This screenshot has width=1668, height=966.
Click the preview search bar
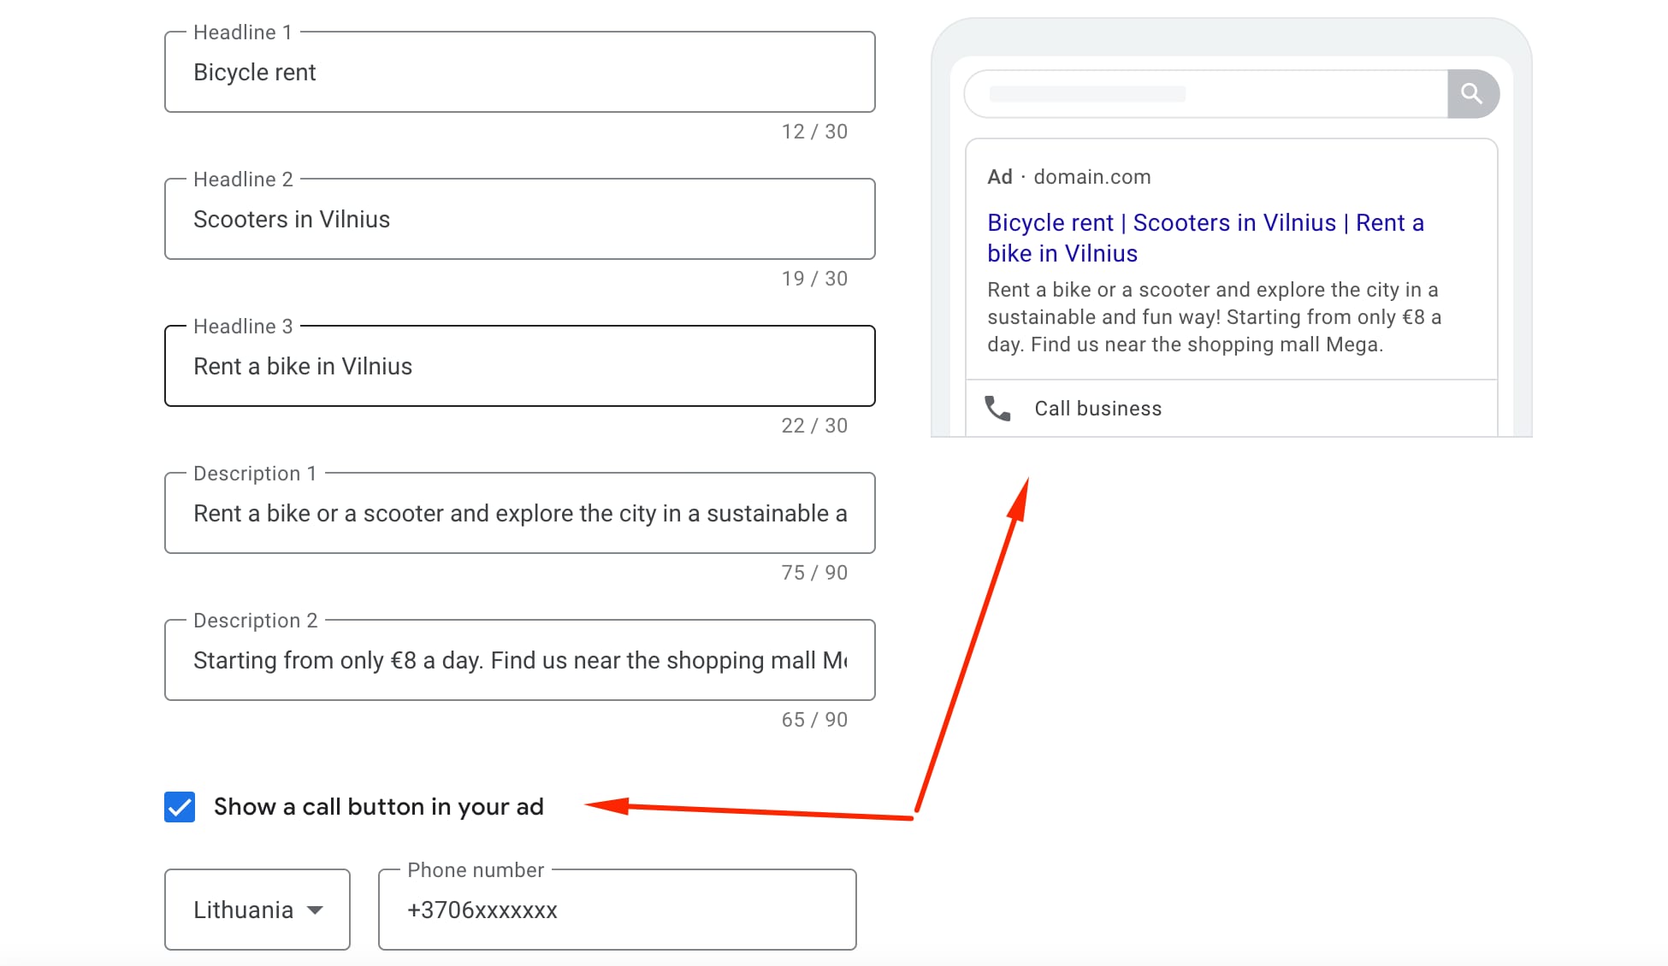pyautogui.click(x=1206, y=94)
